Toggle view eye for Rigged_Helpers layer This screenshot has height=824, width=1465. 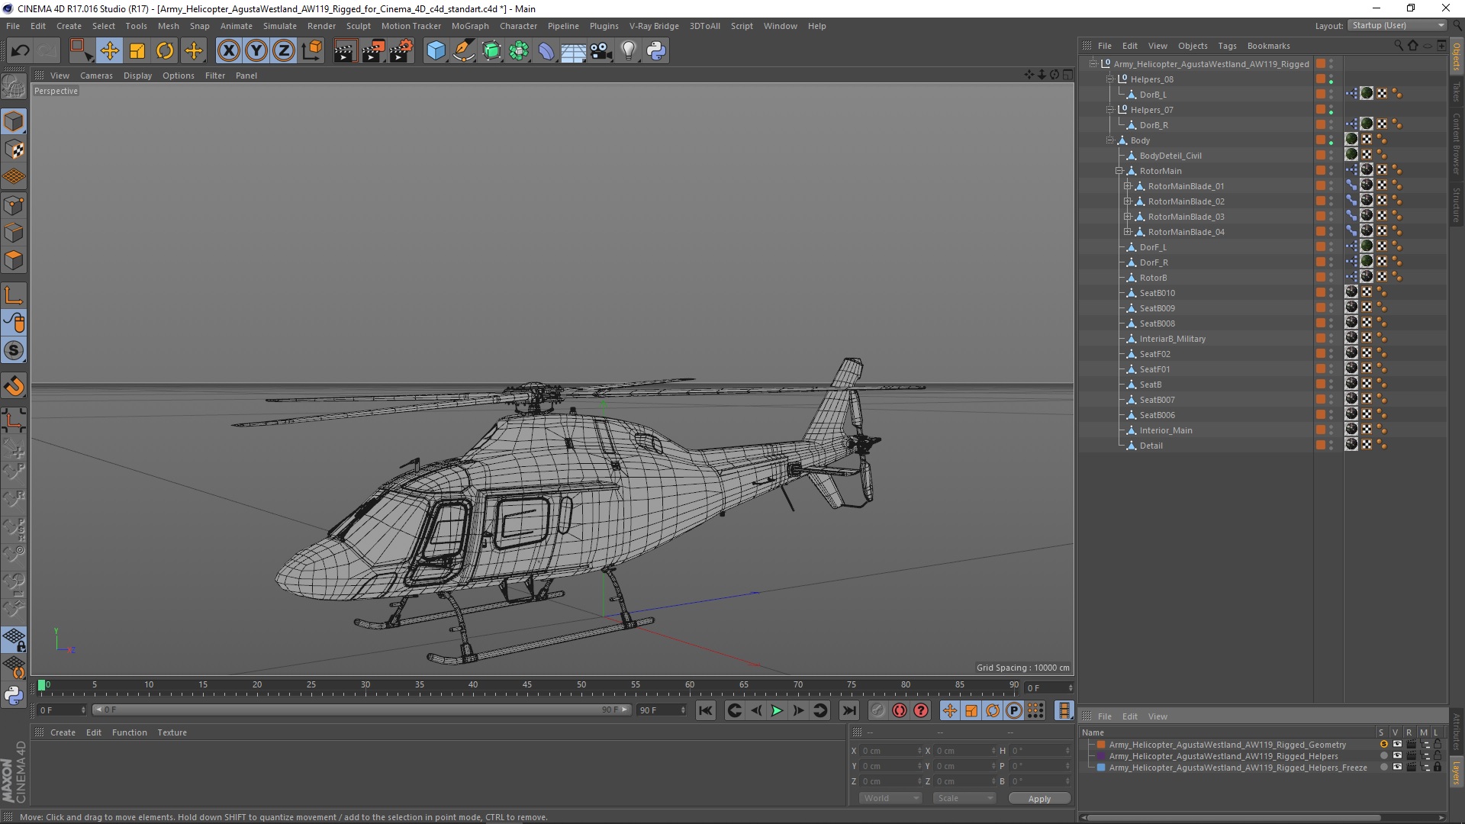1397,756
